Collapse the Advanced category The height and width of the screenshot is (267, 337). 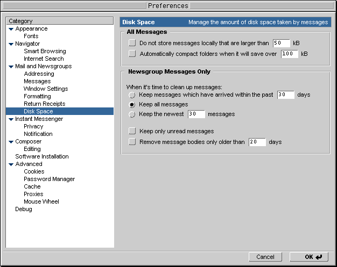[11, 164]
